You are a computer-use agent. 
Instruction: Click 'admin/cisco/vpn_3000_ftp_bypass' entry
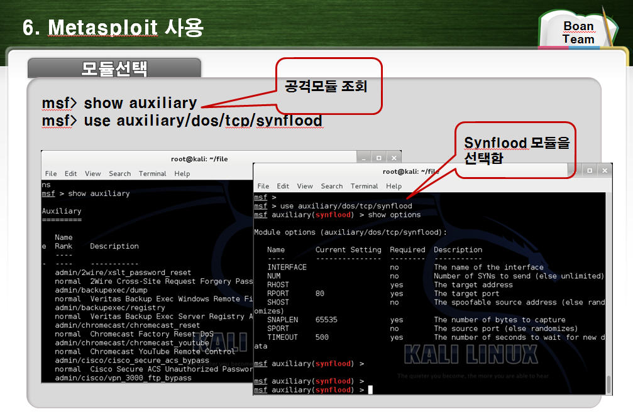pos(123,378)
